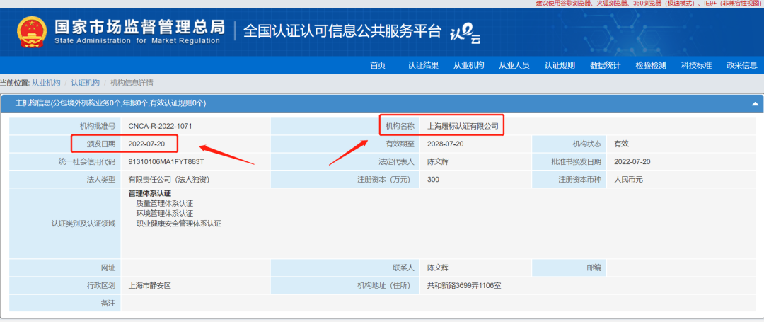This screenshot has width=764, height=322.
Task: Click the 质量管理体系认证 entry
Action: (165, 204)
